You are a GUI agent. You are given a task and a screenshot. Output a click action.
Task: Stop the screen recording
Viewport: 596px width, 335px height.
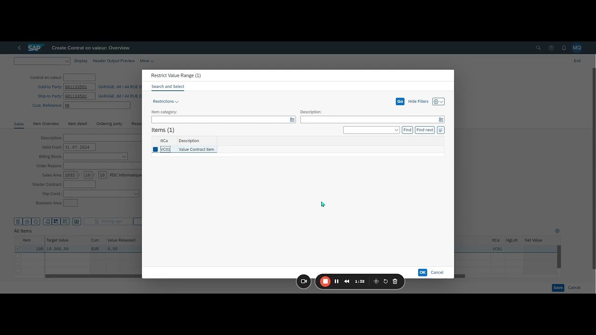325,281
